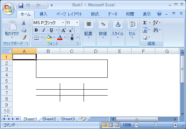Select the Format Painter brush
The width and height of the screenshot is (186, 129).
[24, 37]
